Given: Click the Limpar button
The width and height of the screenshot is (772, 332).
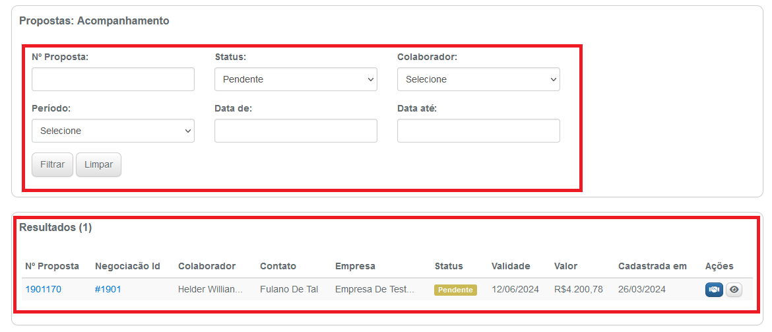Looking at the screenshot, I should (x=98, y=164).
